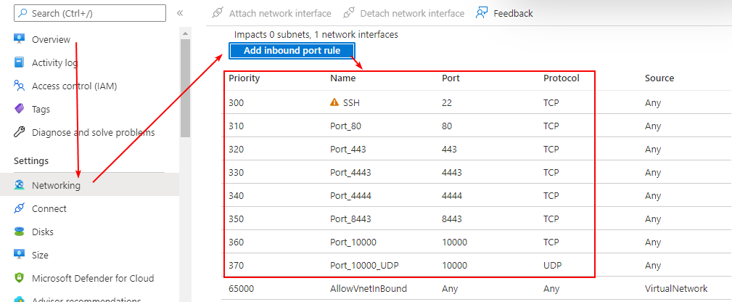Open the Port_443 rule
This screenshot has width=732, height=302.
point(348,150)
